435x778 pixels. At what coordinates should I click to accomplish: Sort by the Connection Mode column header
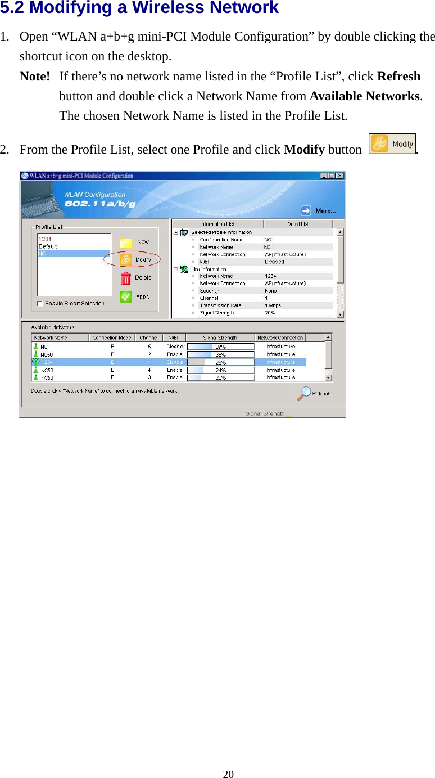tap(112, 338)
